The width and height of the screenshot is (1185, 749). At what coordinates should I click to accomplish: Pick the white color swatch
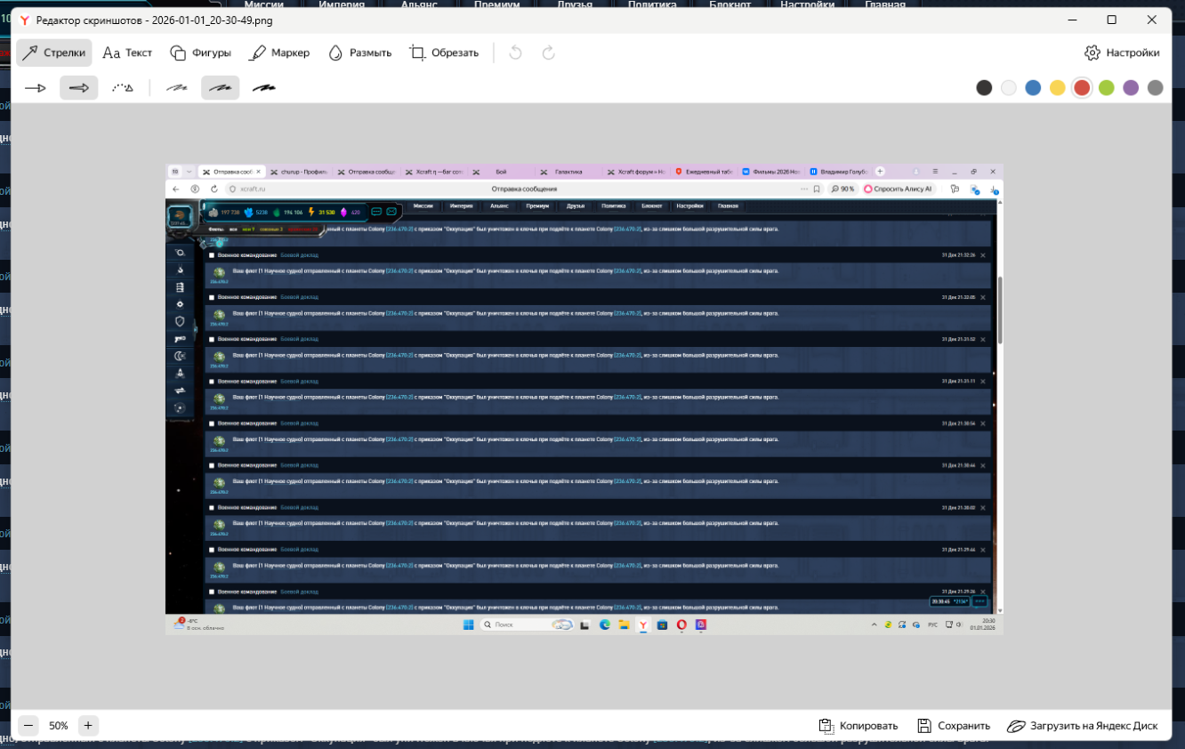(x=1009, y=87)
